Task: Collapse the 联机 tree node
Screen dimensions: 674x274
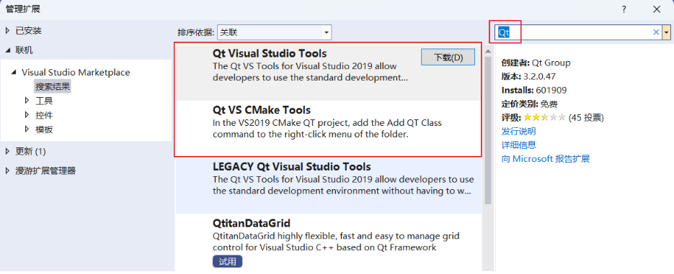Action: pyautogui.click(x=7, y=50)
